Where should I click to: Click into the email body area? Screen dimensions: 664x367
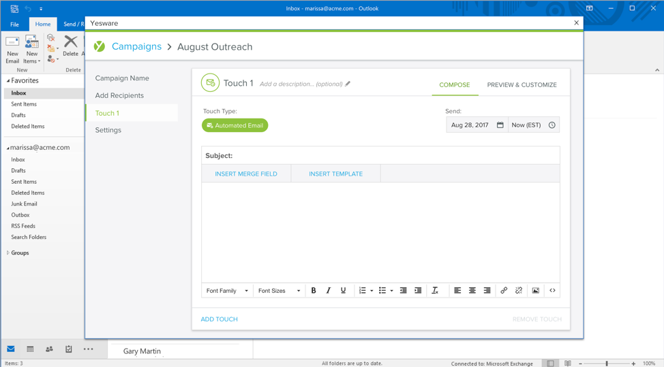(380, 233)
